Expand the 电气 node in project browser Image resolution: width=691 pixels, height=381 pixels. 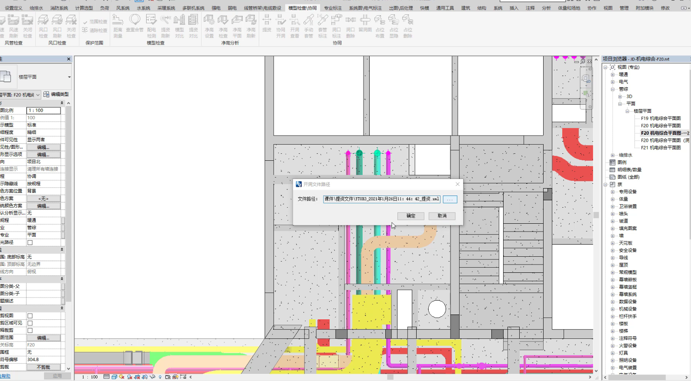[613, 82]
